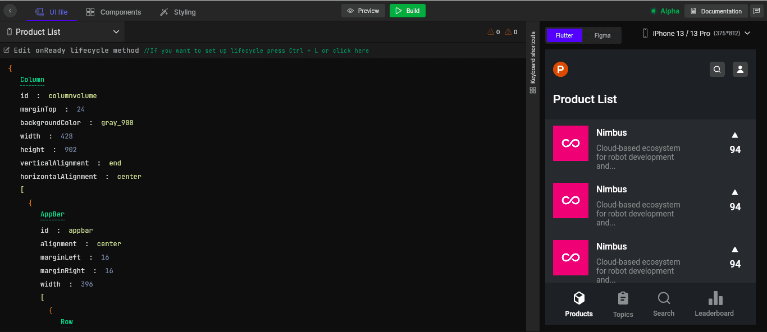Switch to the Components tab
The image size is (767, 332).
click(113, 12)
